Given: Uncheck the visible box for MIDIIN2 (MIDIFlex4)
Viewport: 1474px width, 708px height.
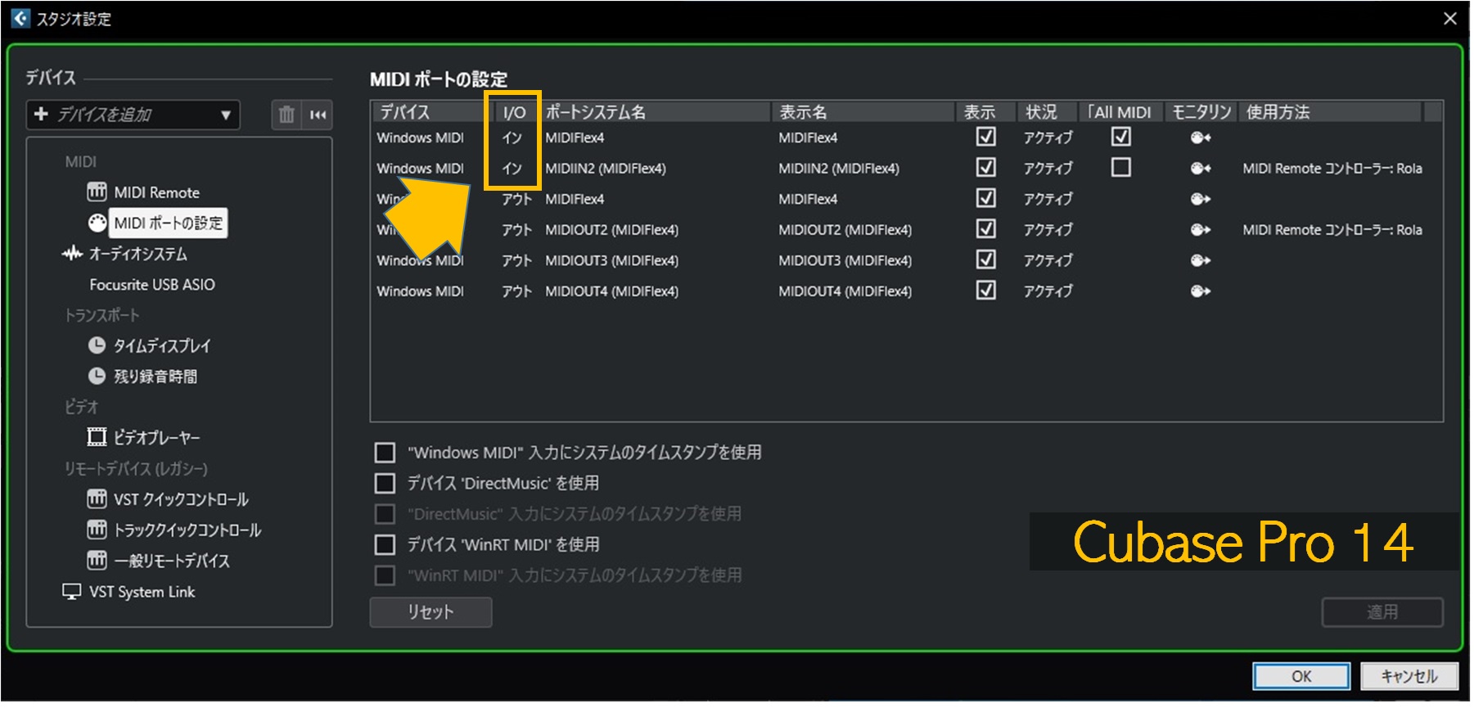Looking at the screenshot, I should click(x=986, y=167).
